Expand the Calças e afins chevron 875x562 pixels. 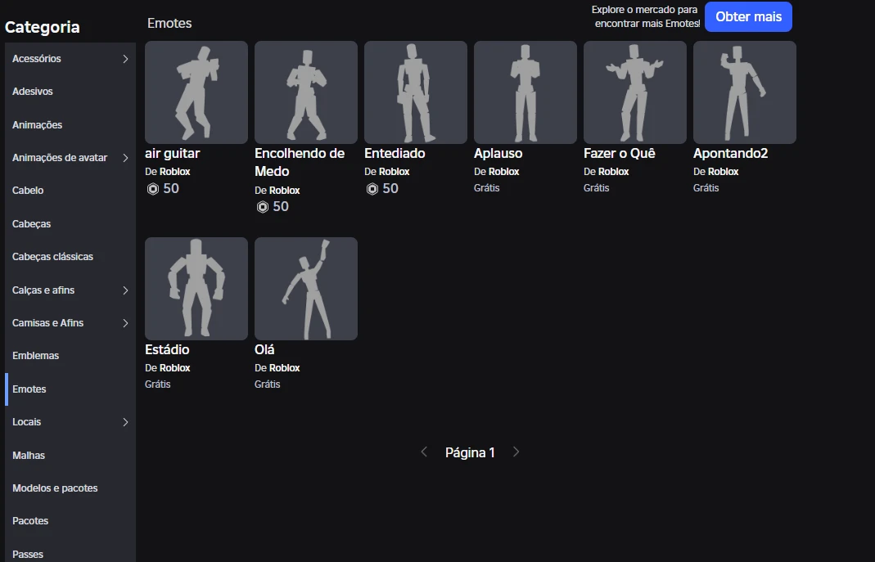(x=125, y=290)
